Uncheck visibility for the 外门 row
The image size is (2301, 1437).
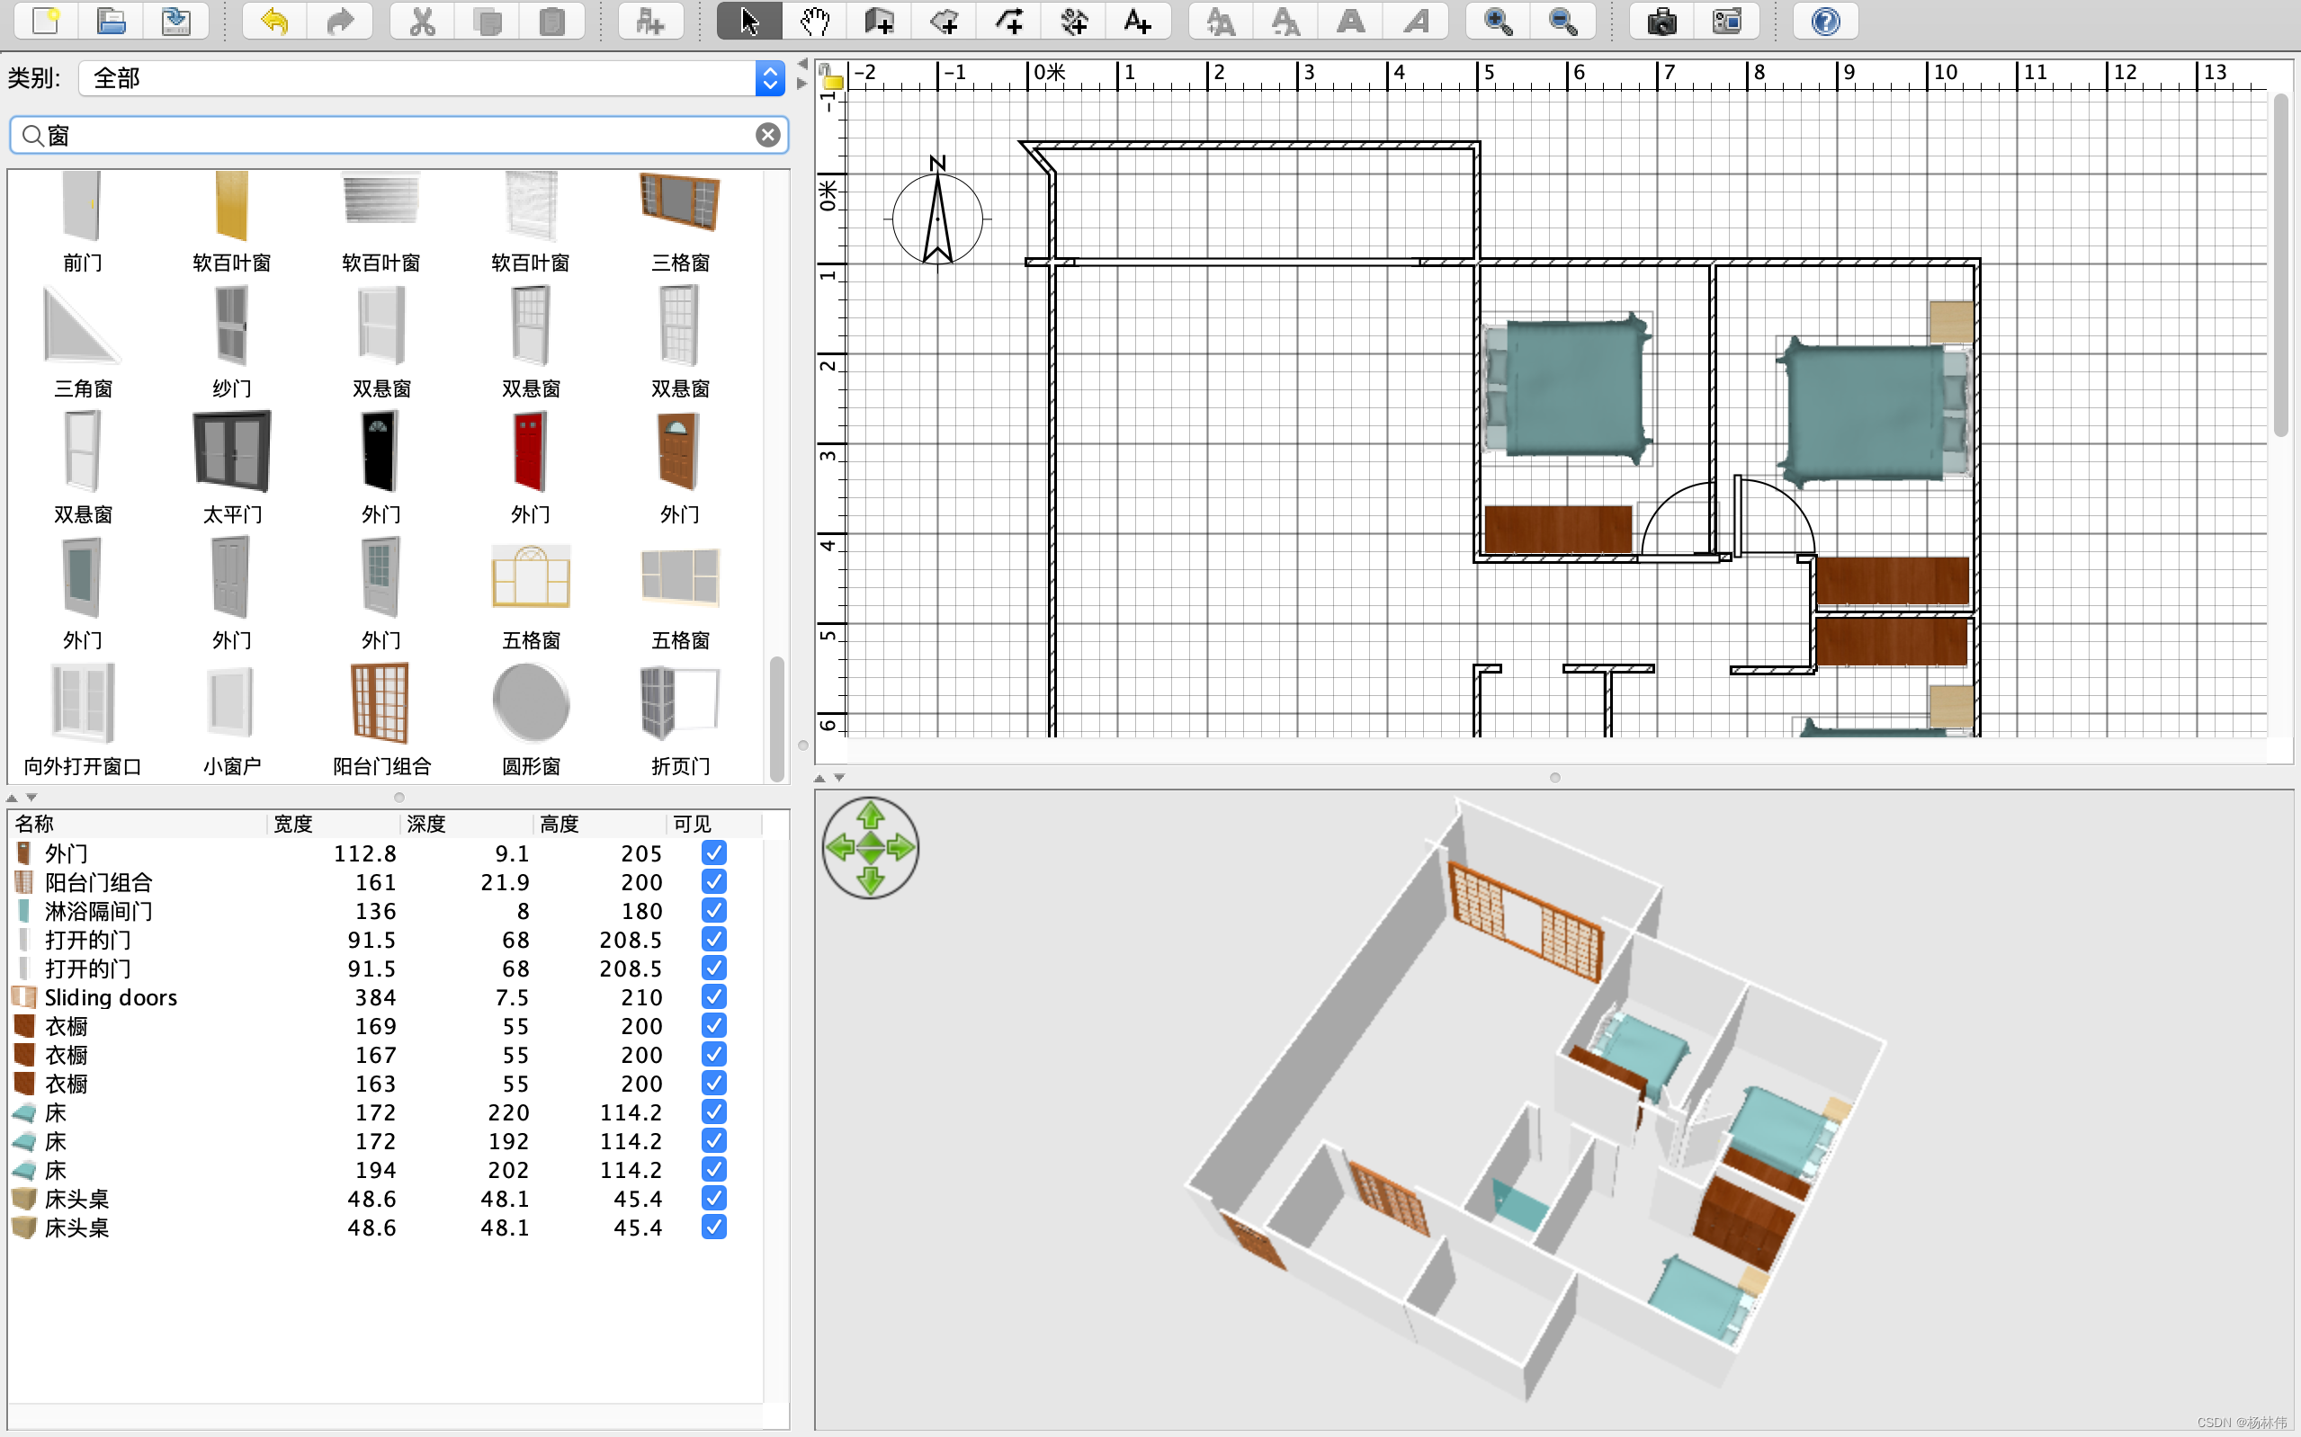pos(713,852)
